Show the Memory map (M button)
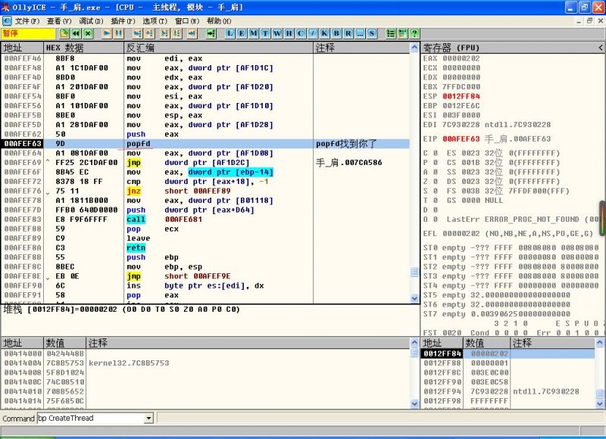This screenshot has width=606, height=439. click(255, 34)
